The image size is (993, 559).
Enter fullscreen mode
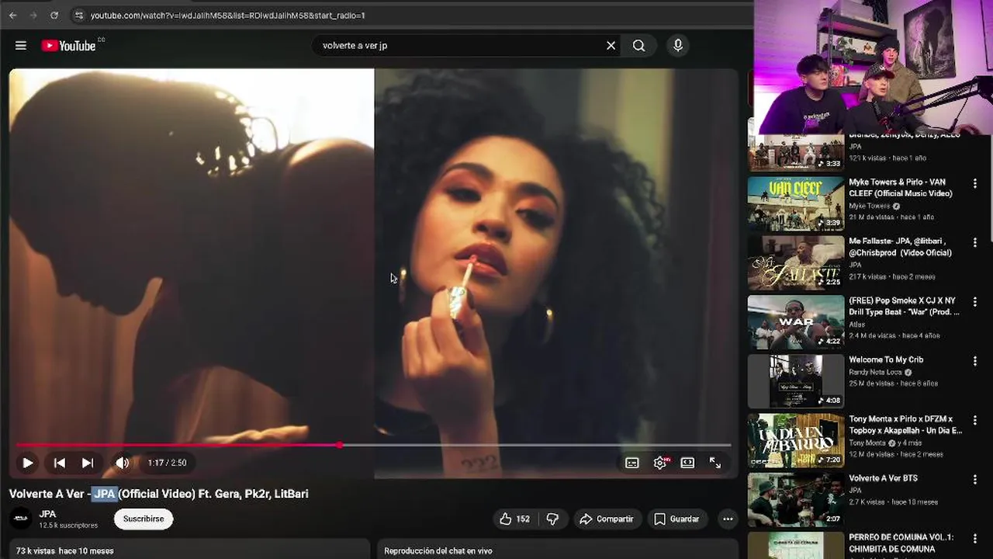tap(715, 463)
